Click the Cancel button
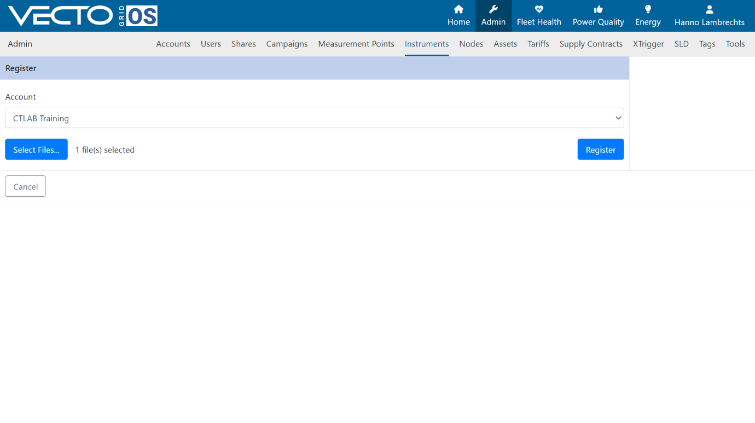Screen dimensions: 755x423 coord(25,186)
